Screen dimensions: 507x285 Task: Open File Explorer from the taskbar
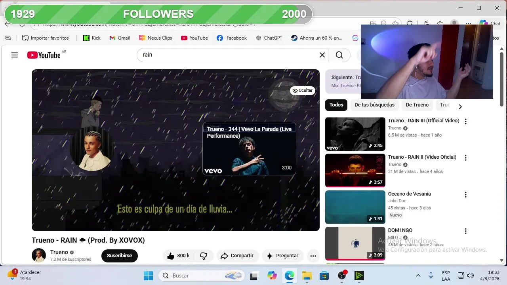click(x=307, y=275)
